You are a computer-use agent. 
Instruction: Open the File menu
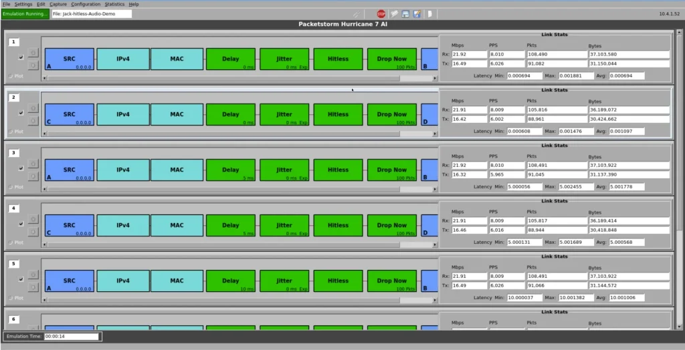(7, 4)
